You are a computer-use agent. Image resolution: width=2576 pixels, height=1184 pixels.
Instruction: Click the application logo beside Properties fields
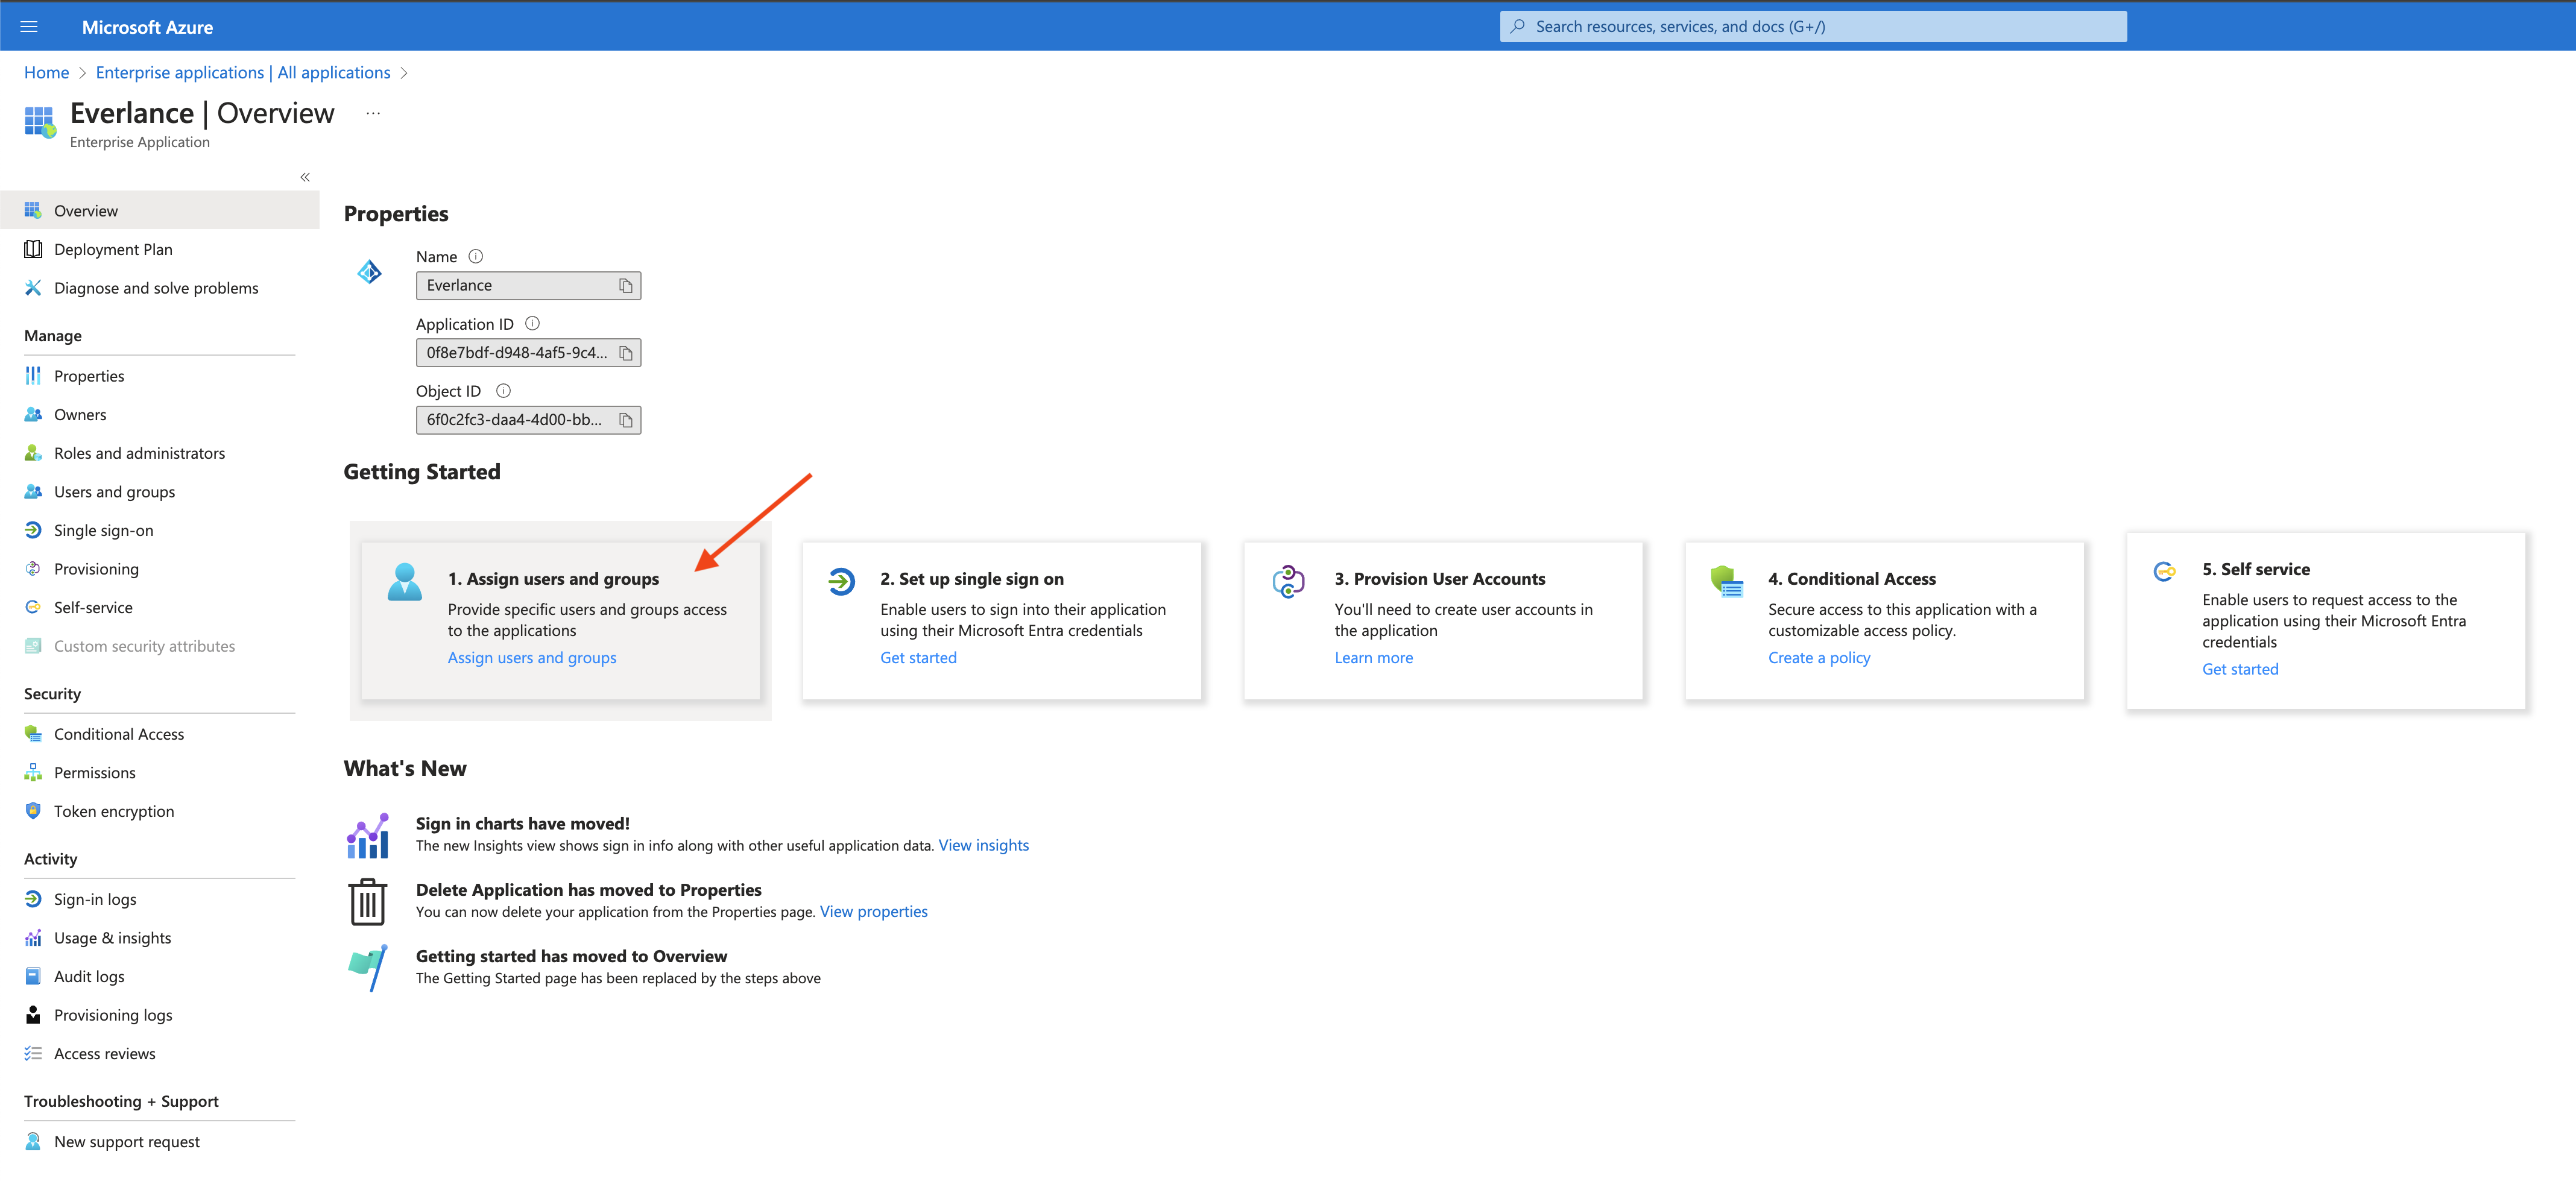(x=369, y=272)
